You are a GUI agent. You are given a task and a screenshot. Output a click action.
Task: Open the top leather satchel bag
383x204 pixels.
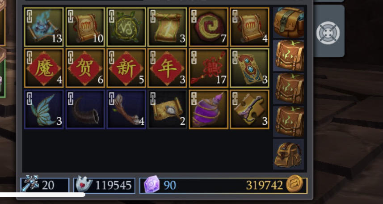(288, 22)
